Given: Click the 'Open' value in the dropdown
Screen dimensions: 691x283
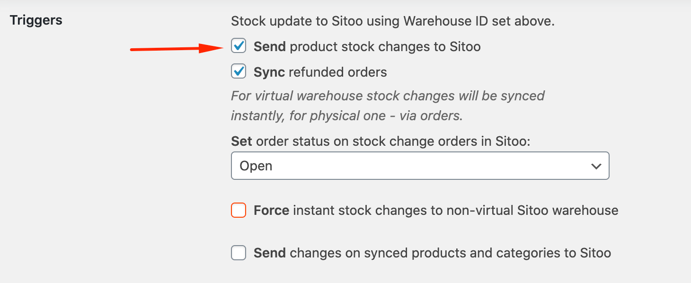Looking at the screenshot, I should (256, 166).
